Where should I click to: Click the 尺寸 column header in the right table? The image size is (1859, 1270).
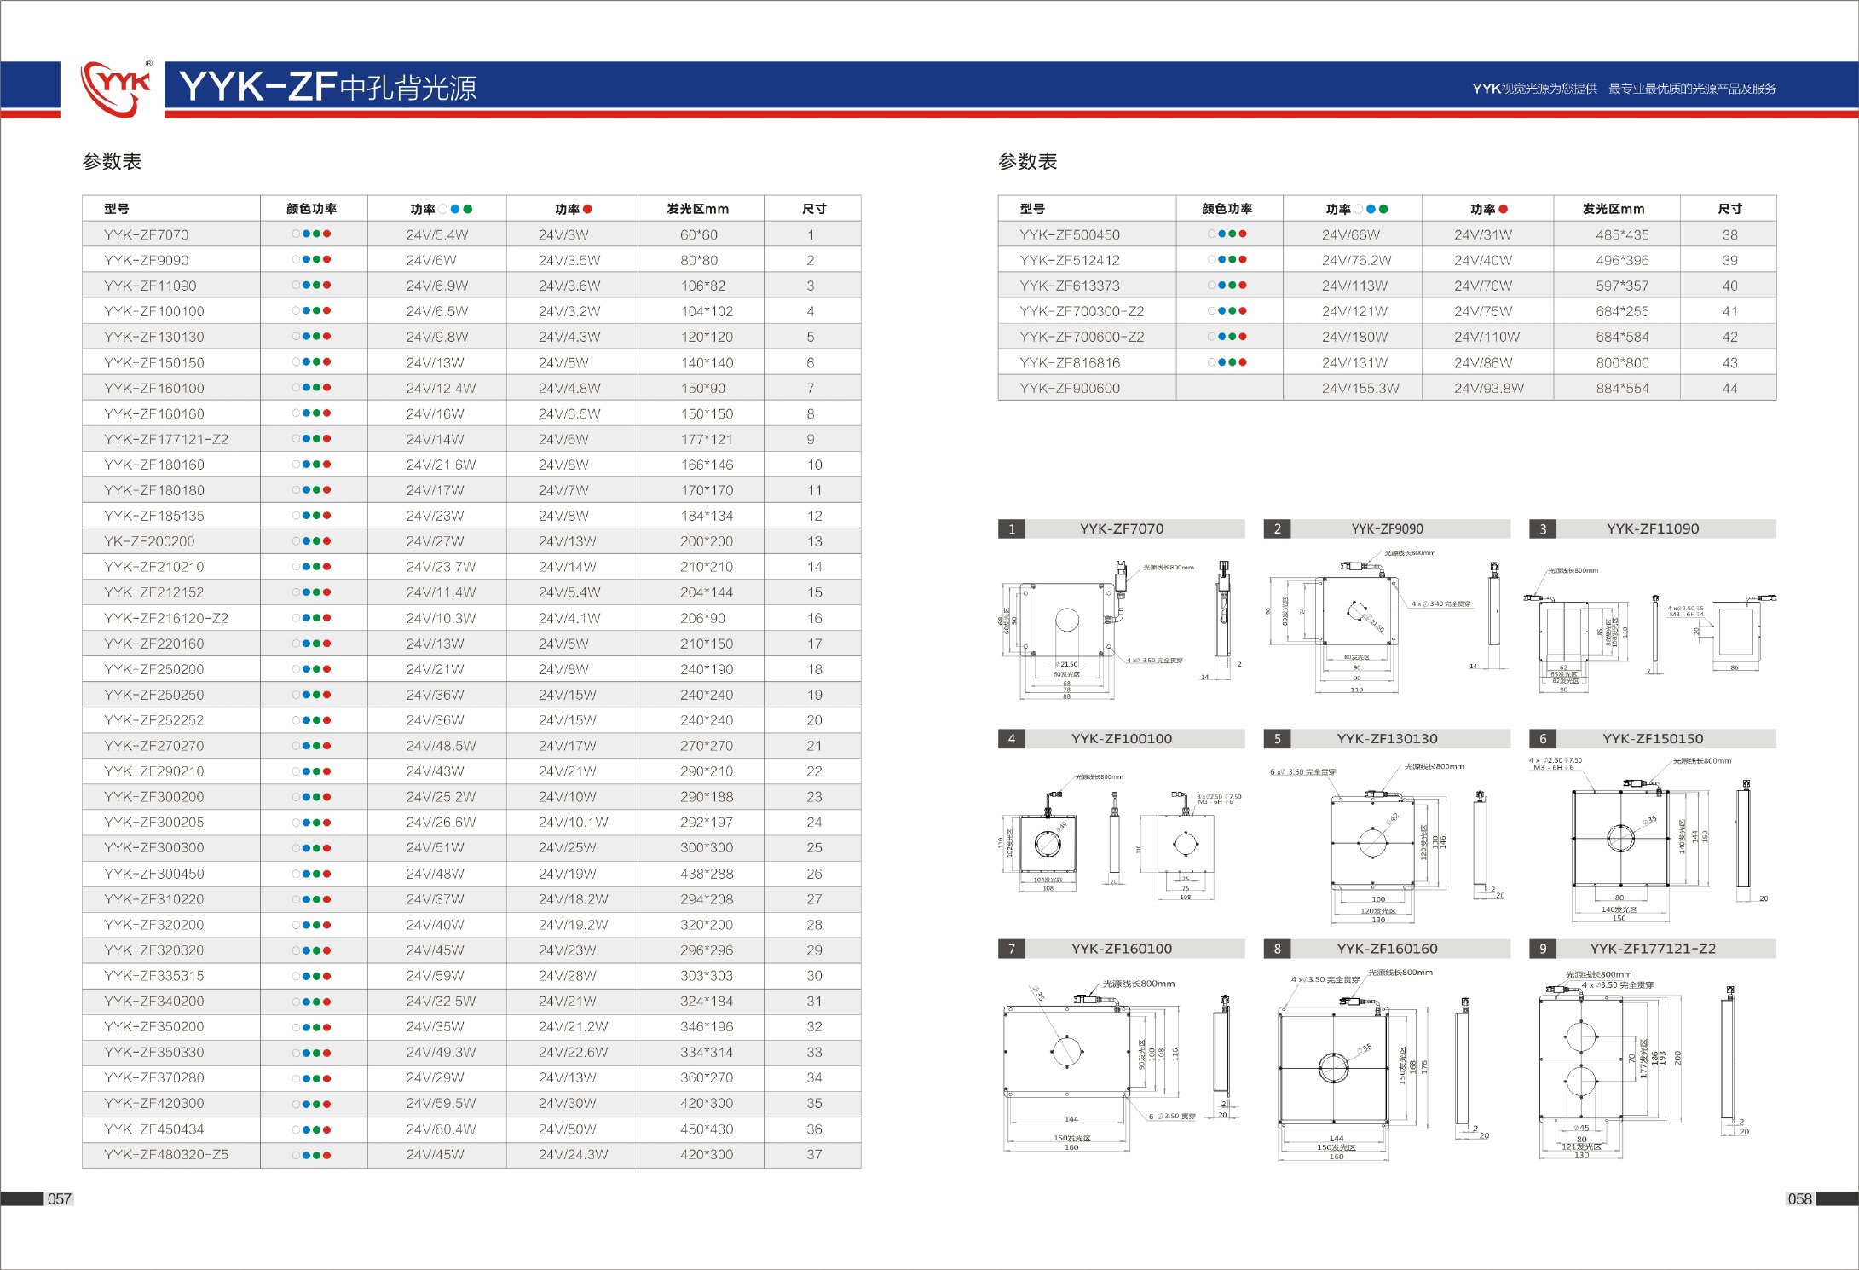(1729, 209)
